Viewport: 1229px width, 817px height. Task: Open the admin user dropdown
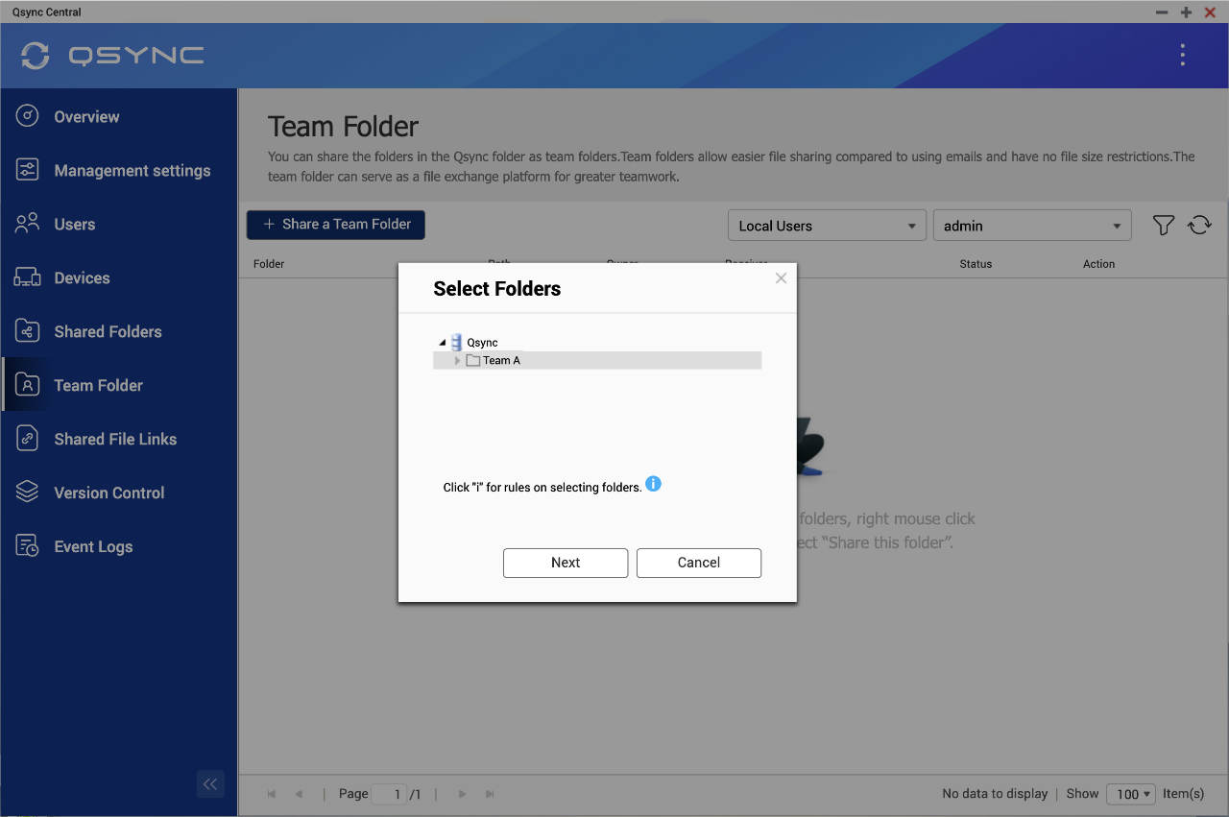tap(1032, 226)
